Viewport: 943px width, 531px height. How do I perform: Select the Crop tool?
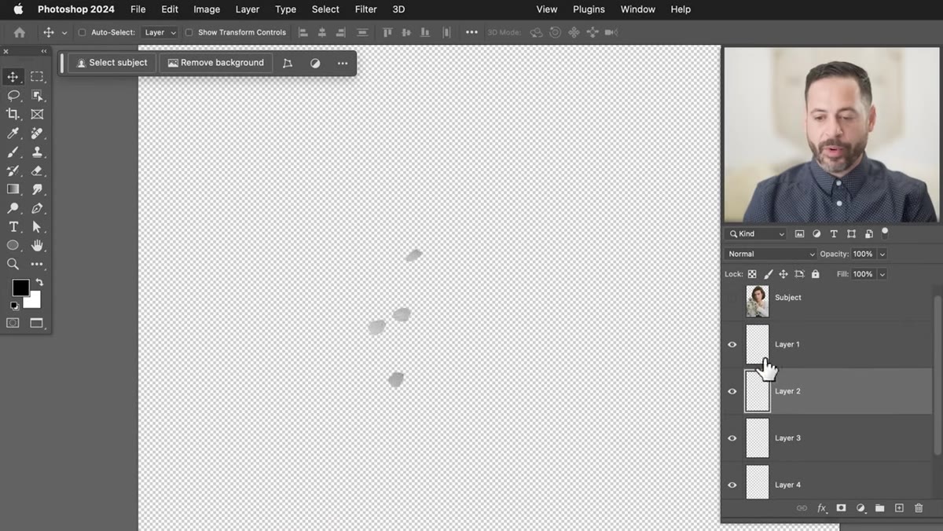pyautogui.click(x=13, y=115)
